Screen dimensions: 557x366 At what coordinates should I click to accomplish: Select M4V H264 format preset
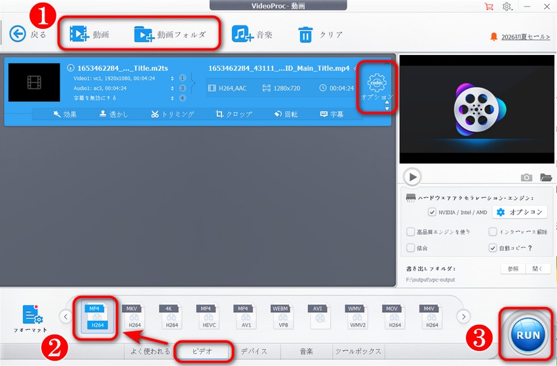tap(432, 316)
